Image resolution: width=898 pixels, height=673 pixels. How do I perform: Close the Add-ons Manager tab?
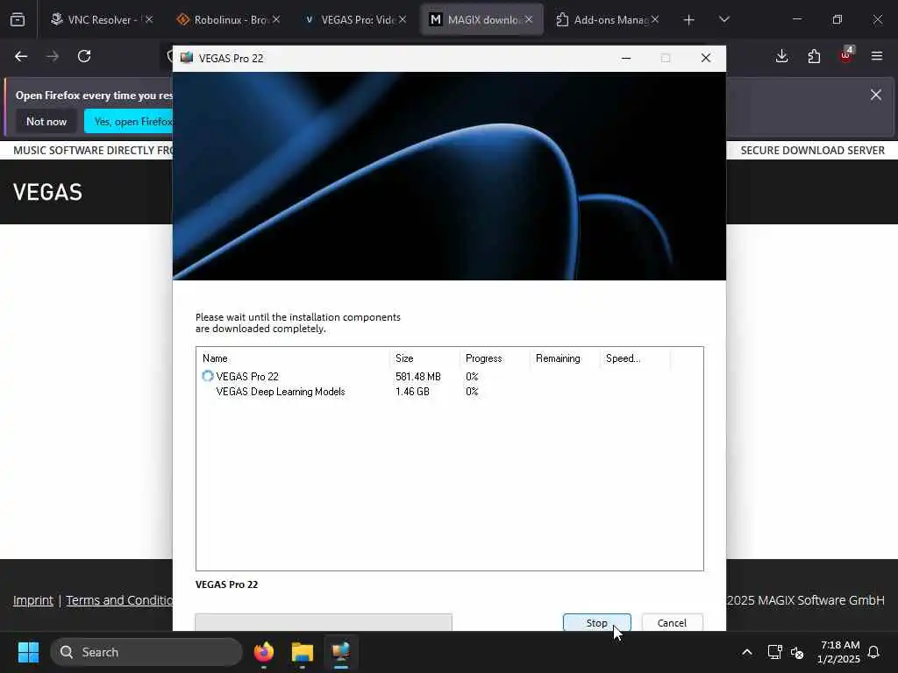[654, 19]
